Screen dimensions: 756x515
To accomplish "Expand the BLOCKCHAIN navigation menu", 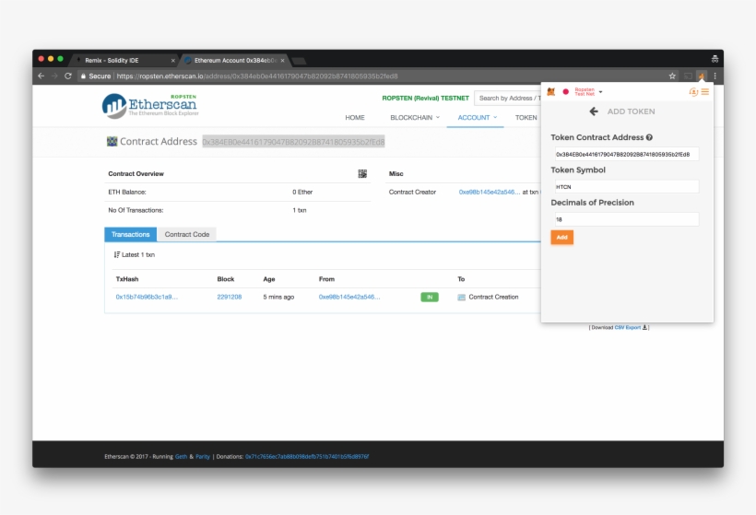I will [x=415, y=118].
